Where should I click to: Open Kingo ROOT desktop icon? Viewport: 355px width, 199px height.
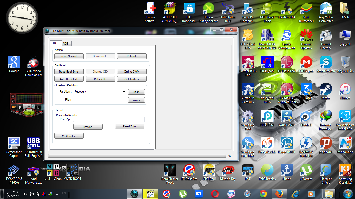287,145
